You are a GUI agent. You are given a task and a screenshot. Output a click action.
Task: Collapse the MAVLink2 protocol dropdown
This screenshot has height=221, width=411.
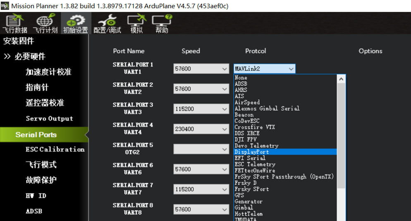(291, 69)
